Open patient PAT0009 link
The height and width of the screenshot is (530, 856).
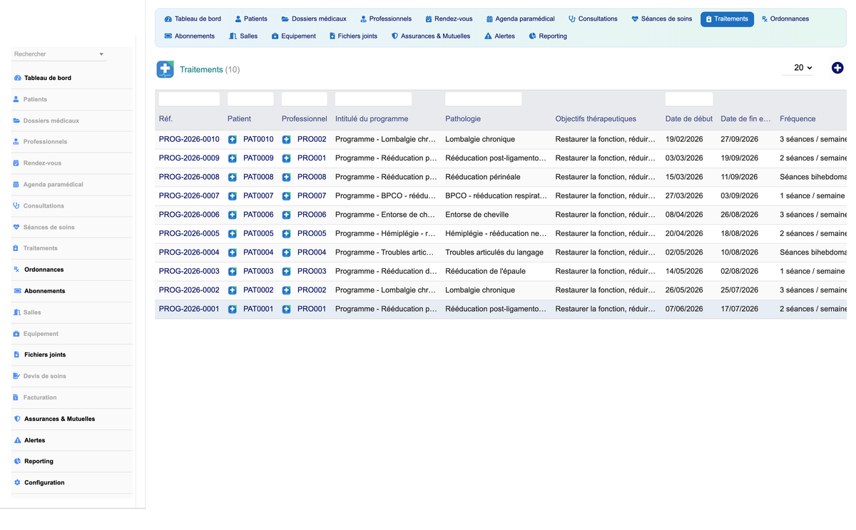point(258,158)
